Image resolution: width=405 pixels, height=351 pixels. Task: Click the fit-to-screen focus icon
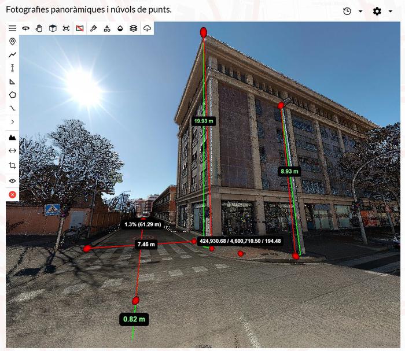coord(66,28)
